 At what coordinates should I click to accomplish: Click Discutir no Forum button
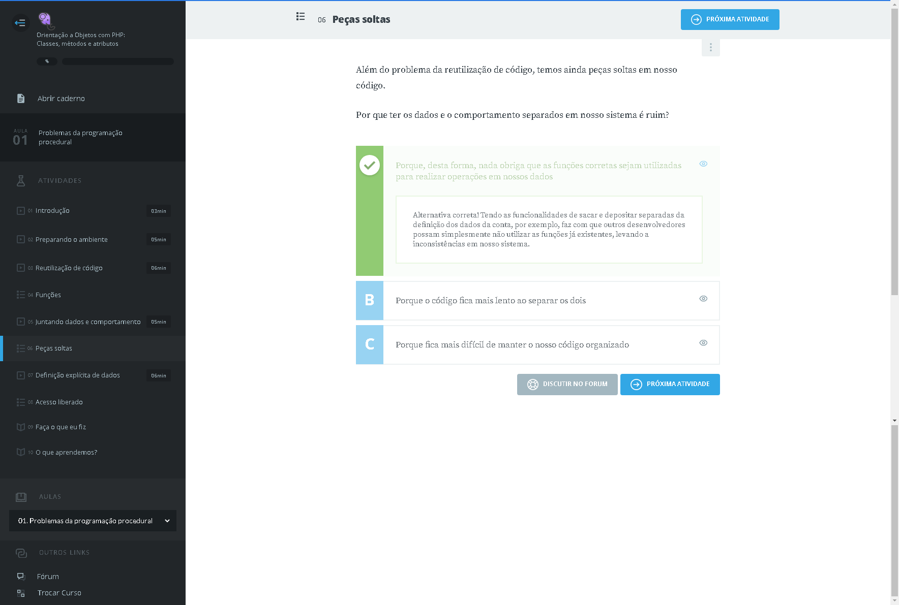(567, 385)
